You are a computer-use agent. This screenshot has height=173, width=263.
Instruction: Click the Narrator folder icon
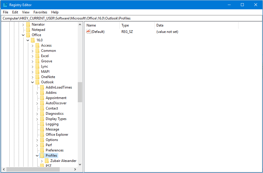point(28,24)
